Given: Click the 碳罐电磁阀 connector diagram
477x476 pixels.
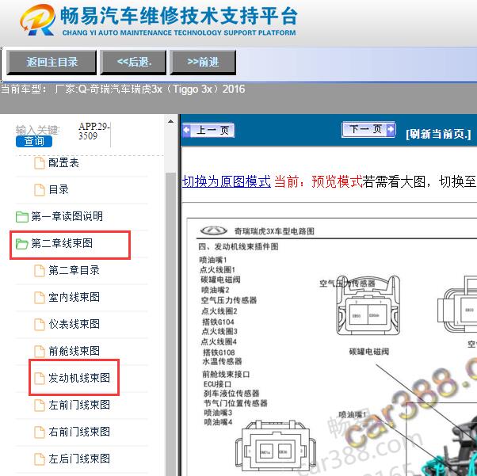Looking at the screenshot, I should [x=368, y=305].
